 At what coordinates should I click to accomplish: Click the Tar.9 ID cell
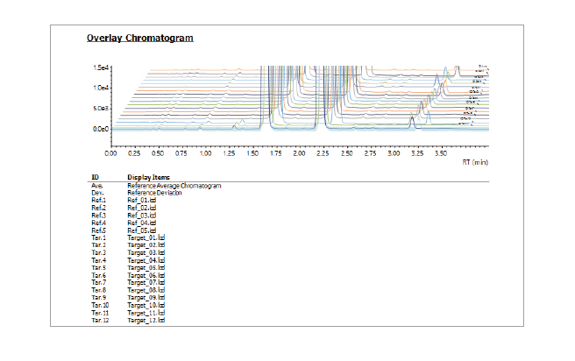coord(98,297)
